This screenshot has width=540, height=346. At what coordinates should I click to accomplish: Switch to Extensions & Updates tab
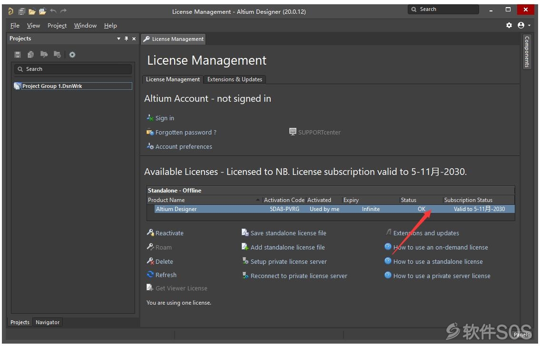(x=235, y=79)
